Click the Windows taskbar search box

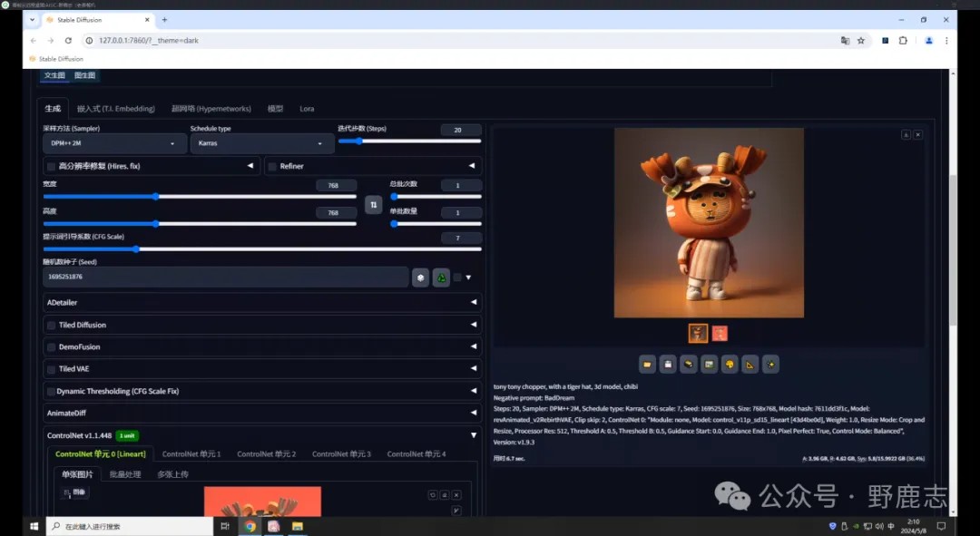click(130, 526)
